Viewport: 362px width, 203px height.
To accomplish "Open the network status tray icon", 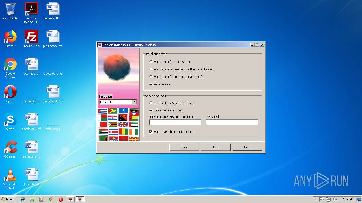I will 328,199.
